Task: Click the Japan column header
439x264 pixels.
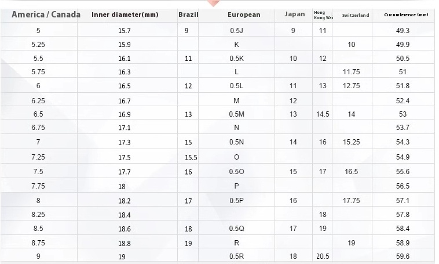Action: coord(295,15)
